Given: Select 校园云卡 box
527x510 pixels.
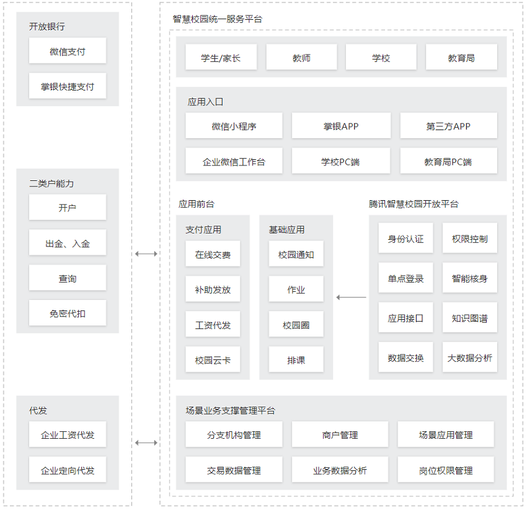Looking at the screenshot, I should tap(213, 359).
